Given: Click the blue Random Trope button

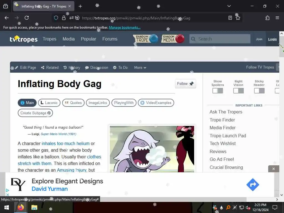Looking at the screenshot, I should 146,39.
